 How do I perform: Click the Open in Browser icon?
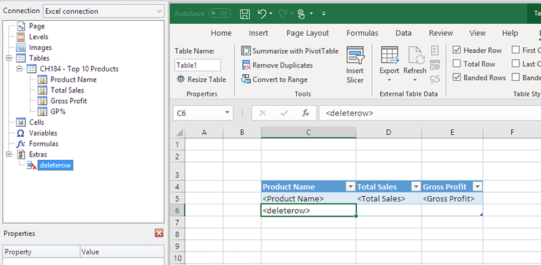pyautogui.click(x=435, y=65)
